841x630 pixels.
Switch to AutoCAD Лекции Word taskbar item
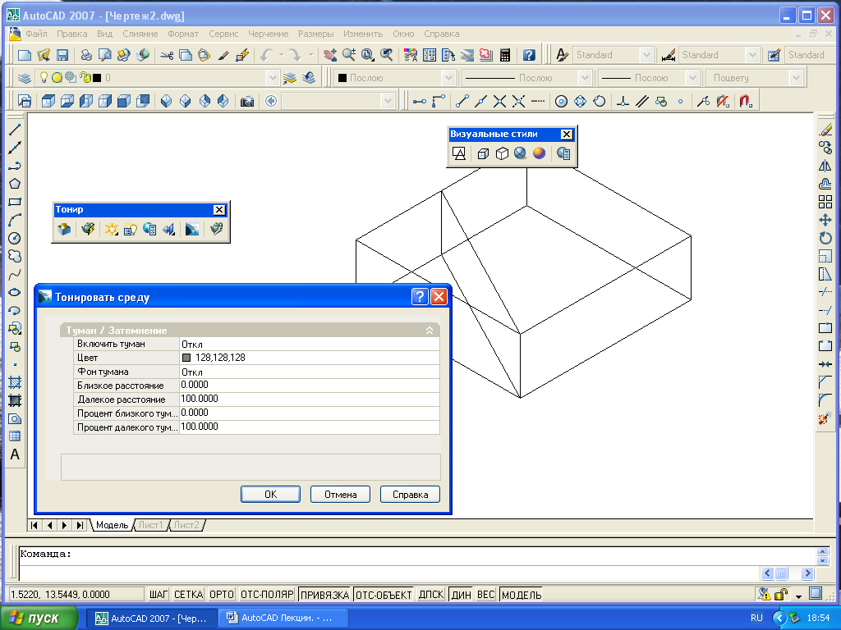click(285, 618)
